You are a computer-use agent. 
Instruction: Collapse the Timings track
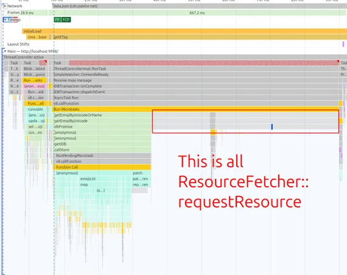click(5, 19)
